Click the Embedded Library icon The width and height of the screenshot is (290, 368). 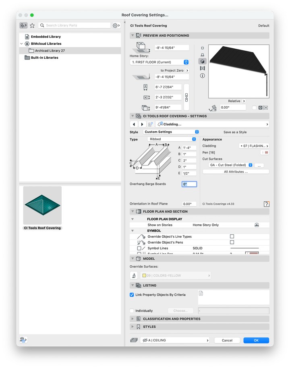27,37
